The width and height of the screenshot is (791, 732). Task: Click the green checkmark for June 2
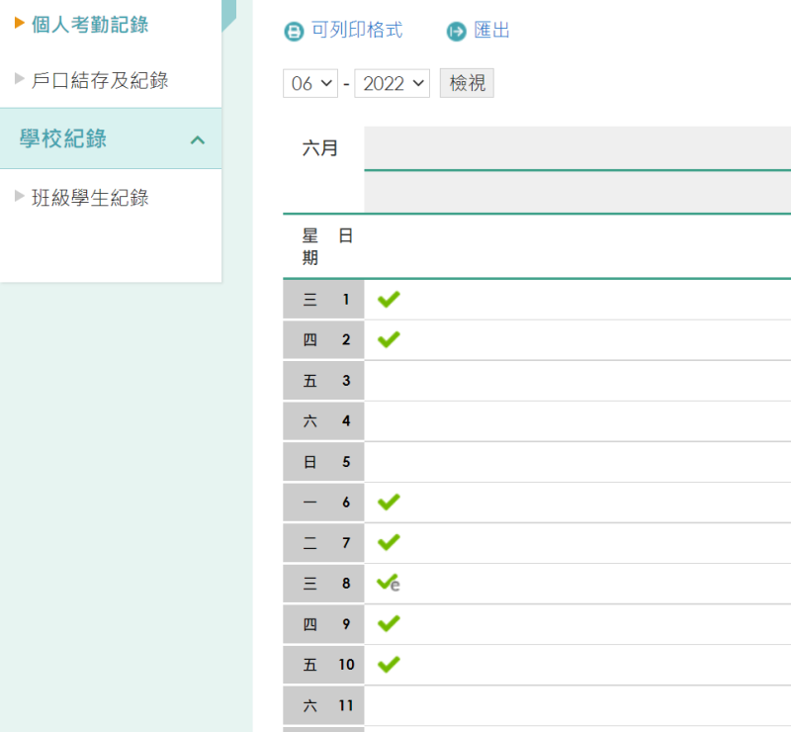pyautogui.click(x=389, y=339)
